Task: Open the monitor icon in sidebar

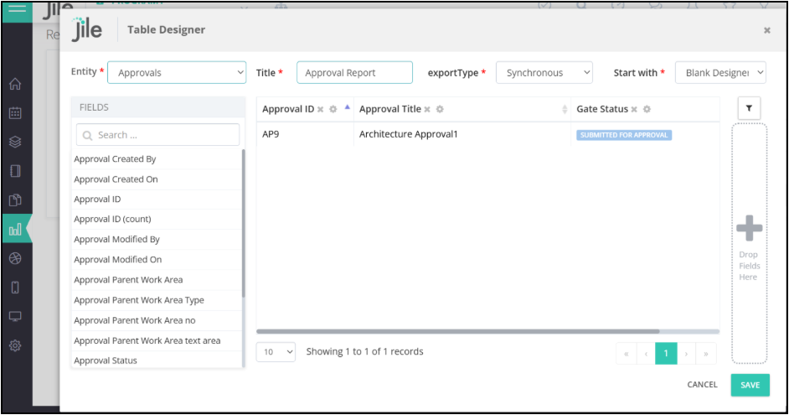Action: point(15,316)
